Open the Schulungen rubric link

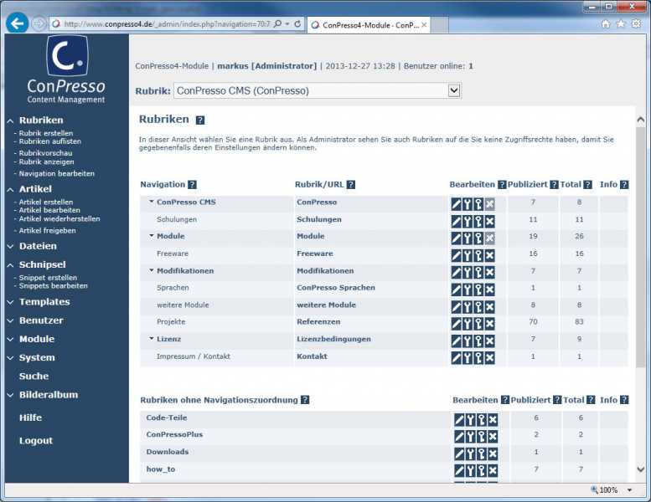pos(319,219)
